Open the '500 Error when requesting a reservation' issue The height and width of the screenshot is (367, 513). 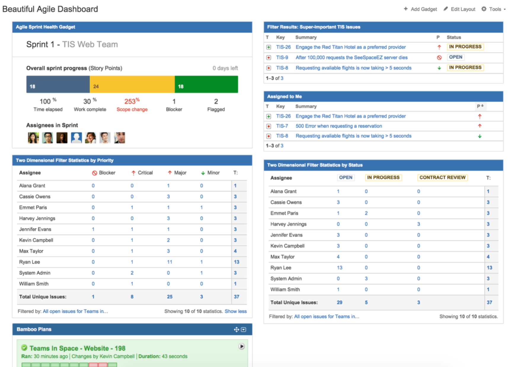(339, 126)
